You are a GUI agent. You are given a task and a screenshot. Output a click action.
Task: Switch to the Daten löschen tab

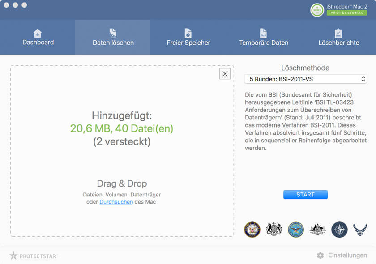pos(113,37)
